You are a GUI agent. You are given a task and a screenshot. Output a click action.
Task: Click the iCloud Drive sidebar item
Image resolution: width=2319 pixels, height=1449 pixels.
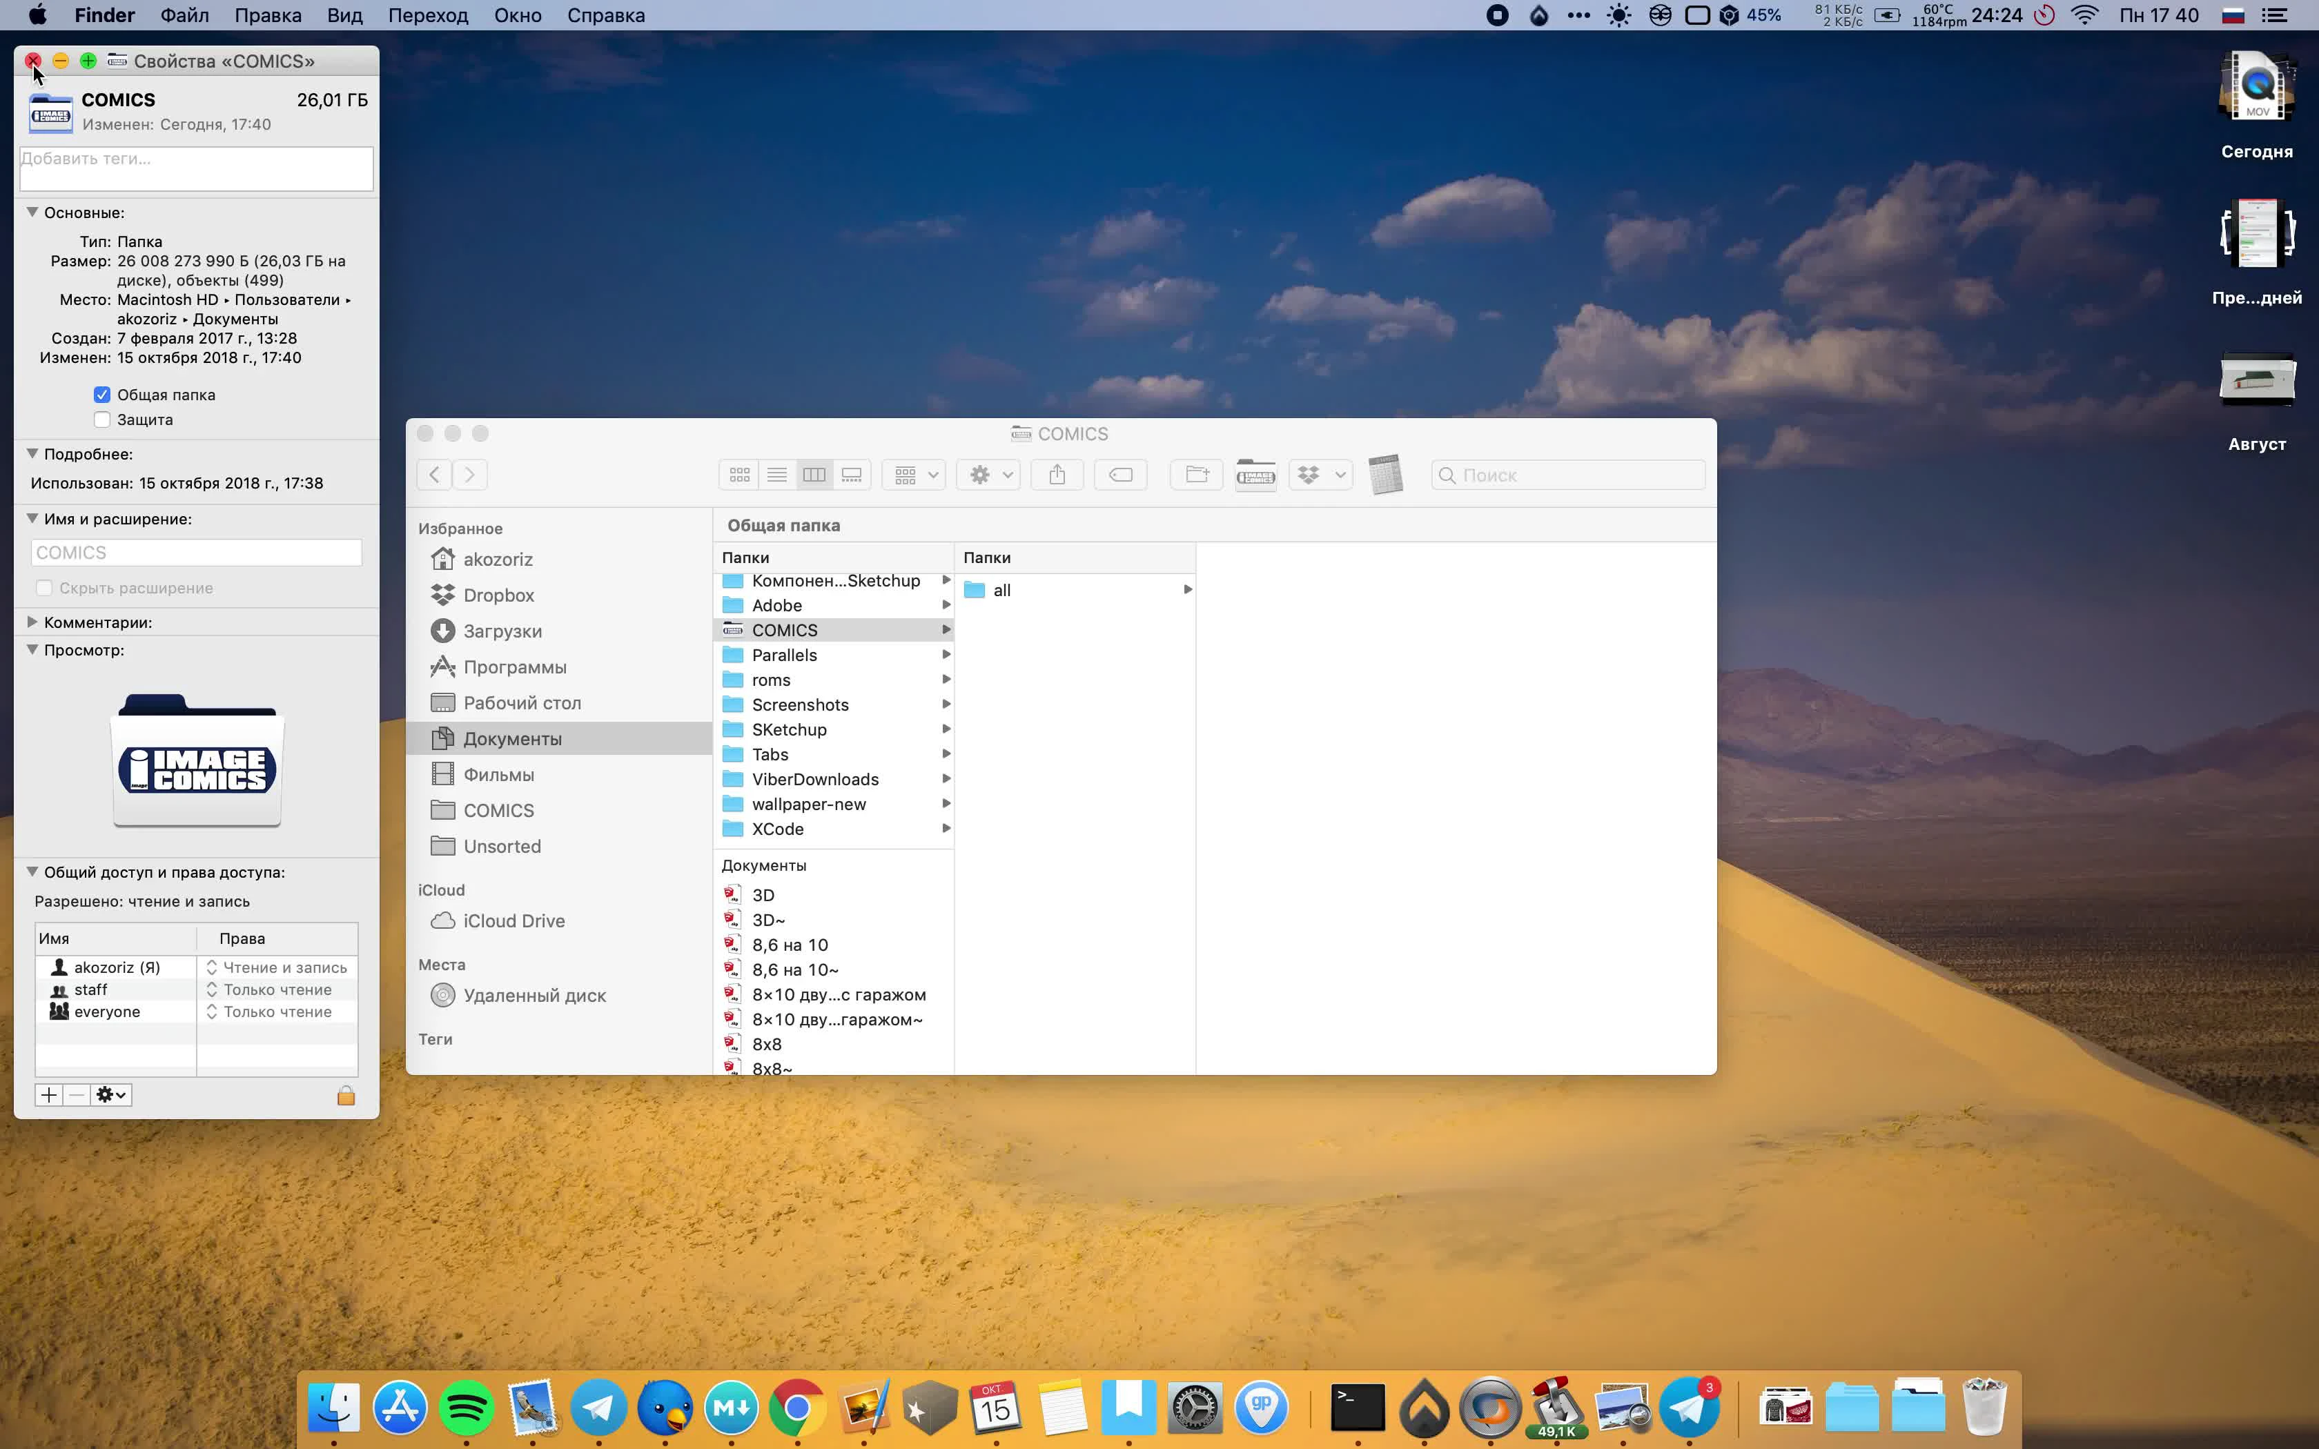tap(513, 920)
